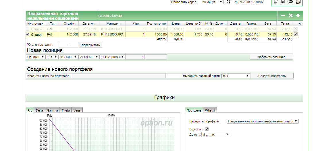Click the 21.09.2018 15:30:02 timestamp
This screenshot has height=151, width=320.
click(x=248, y=2)
